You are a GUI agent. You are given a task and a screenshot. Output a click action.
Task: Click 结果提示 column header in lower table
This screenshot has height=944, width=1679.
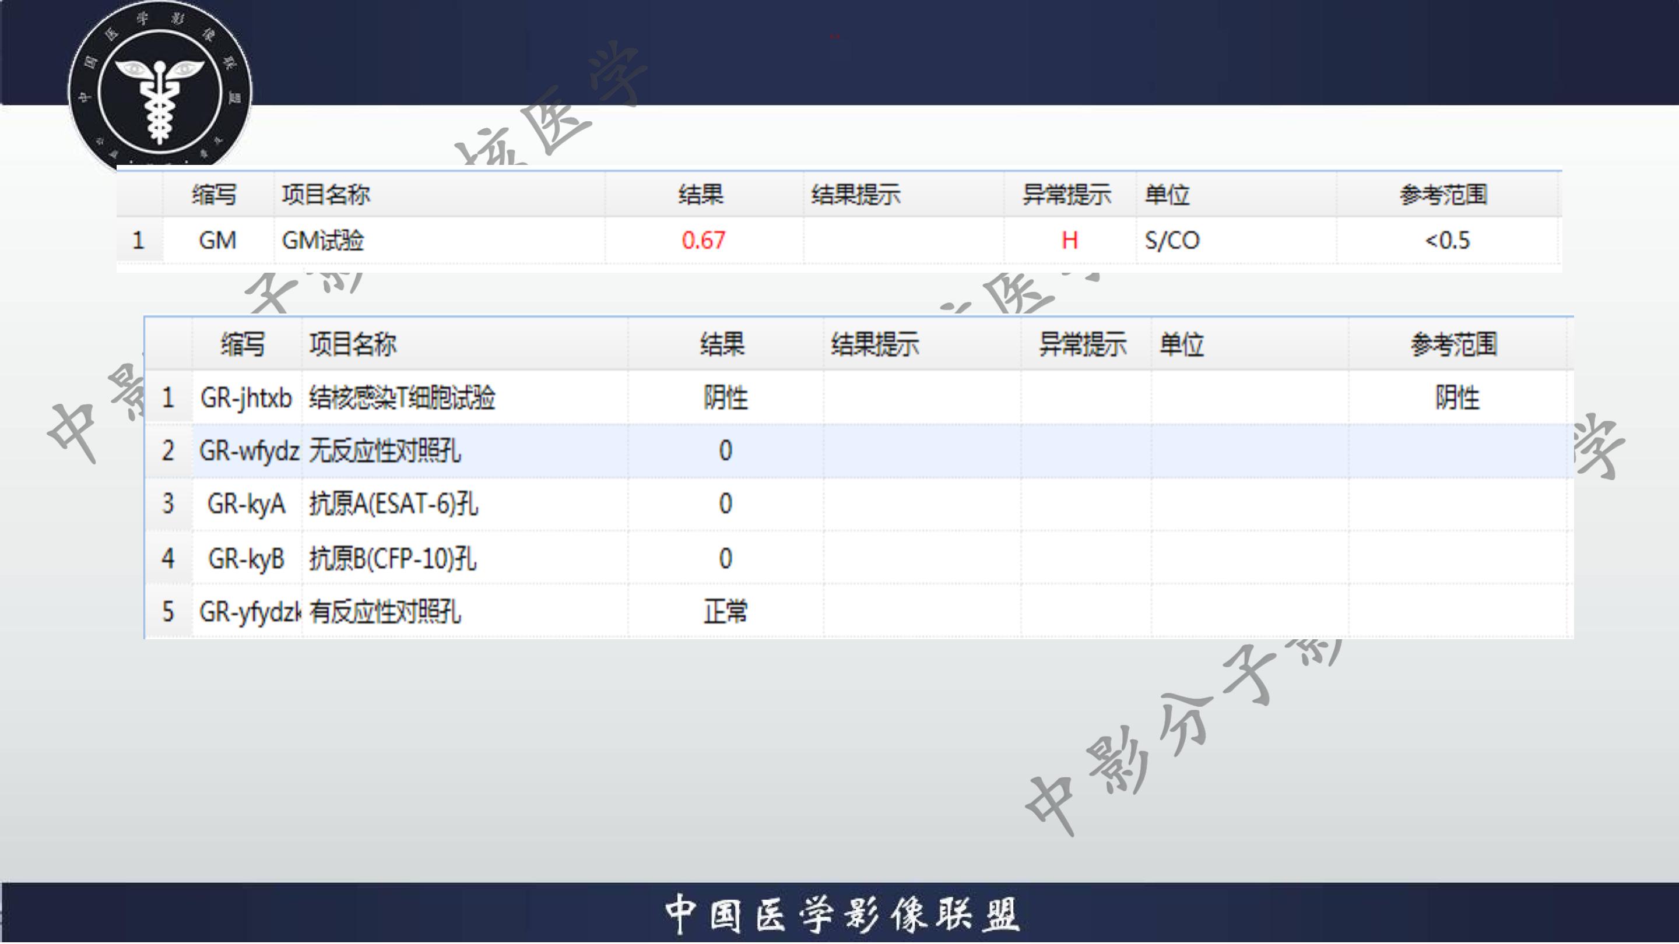click(874, 344)
